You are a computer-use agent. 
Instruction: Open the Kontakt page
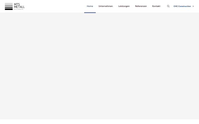pos(156,6)
